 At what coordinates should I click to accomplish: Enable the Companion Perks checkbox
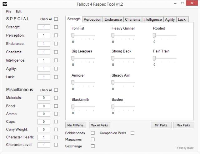click(x=132, y=133)
